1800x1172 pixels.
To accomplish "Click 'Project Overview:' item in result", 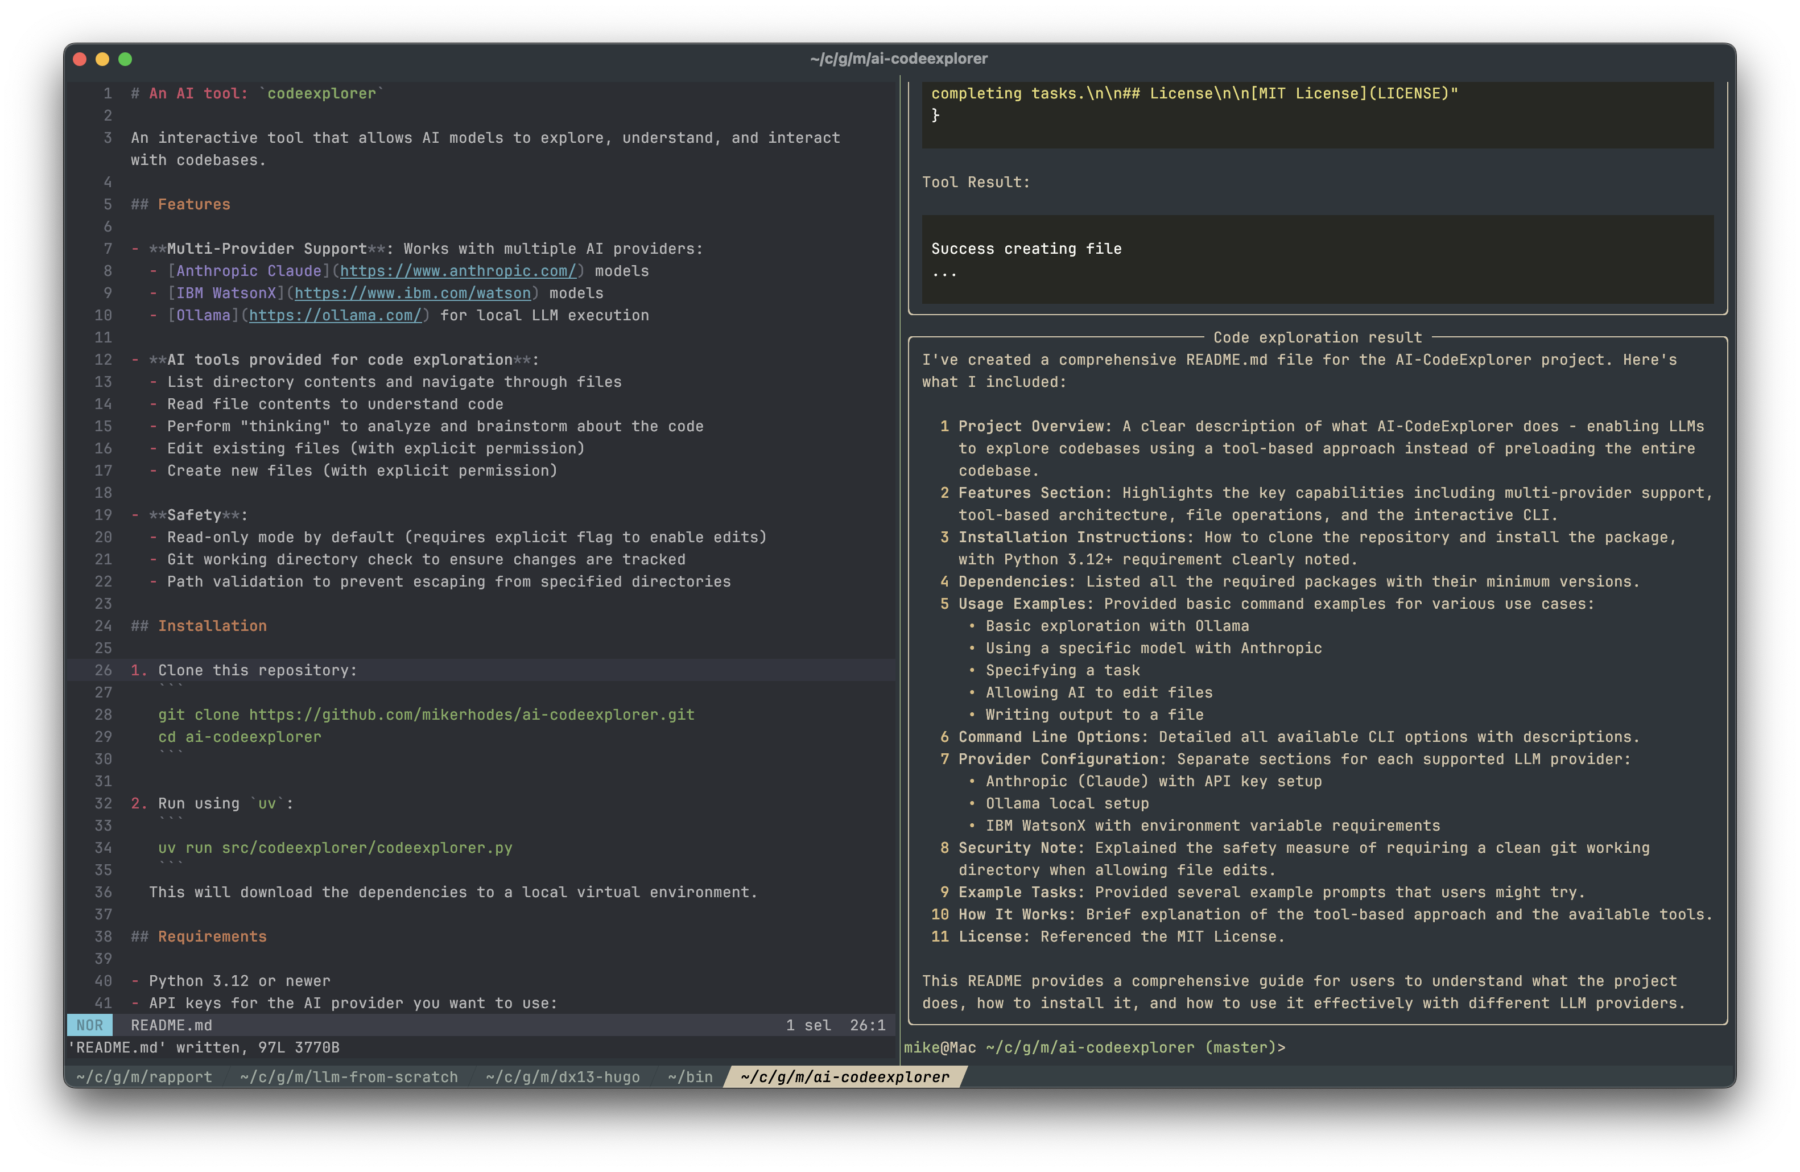I will [x=1035, y=427].
